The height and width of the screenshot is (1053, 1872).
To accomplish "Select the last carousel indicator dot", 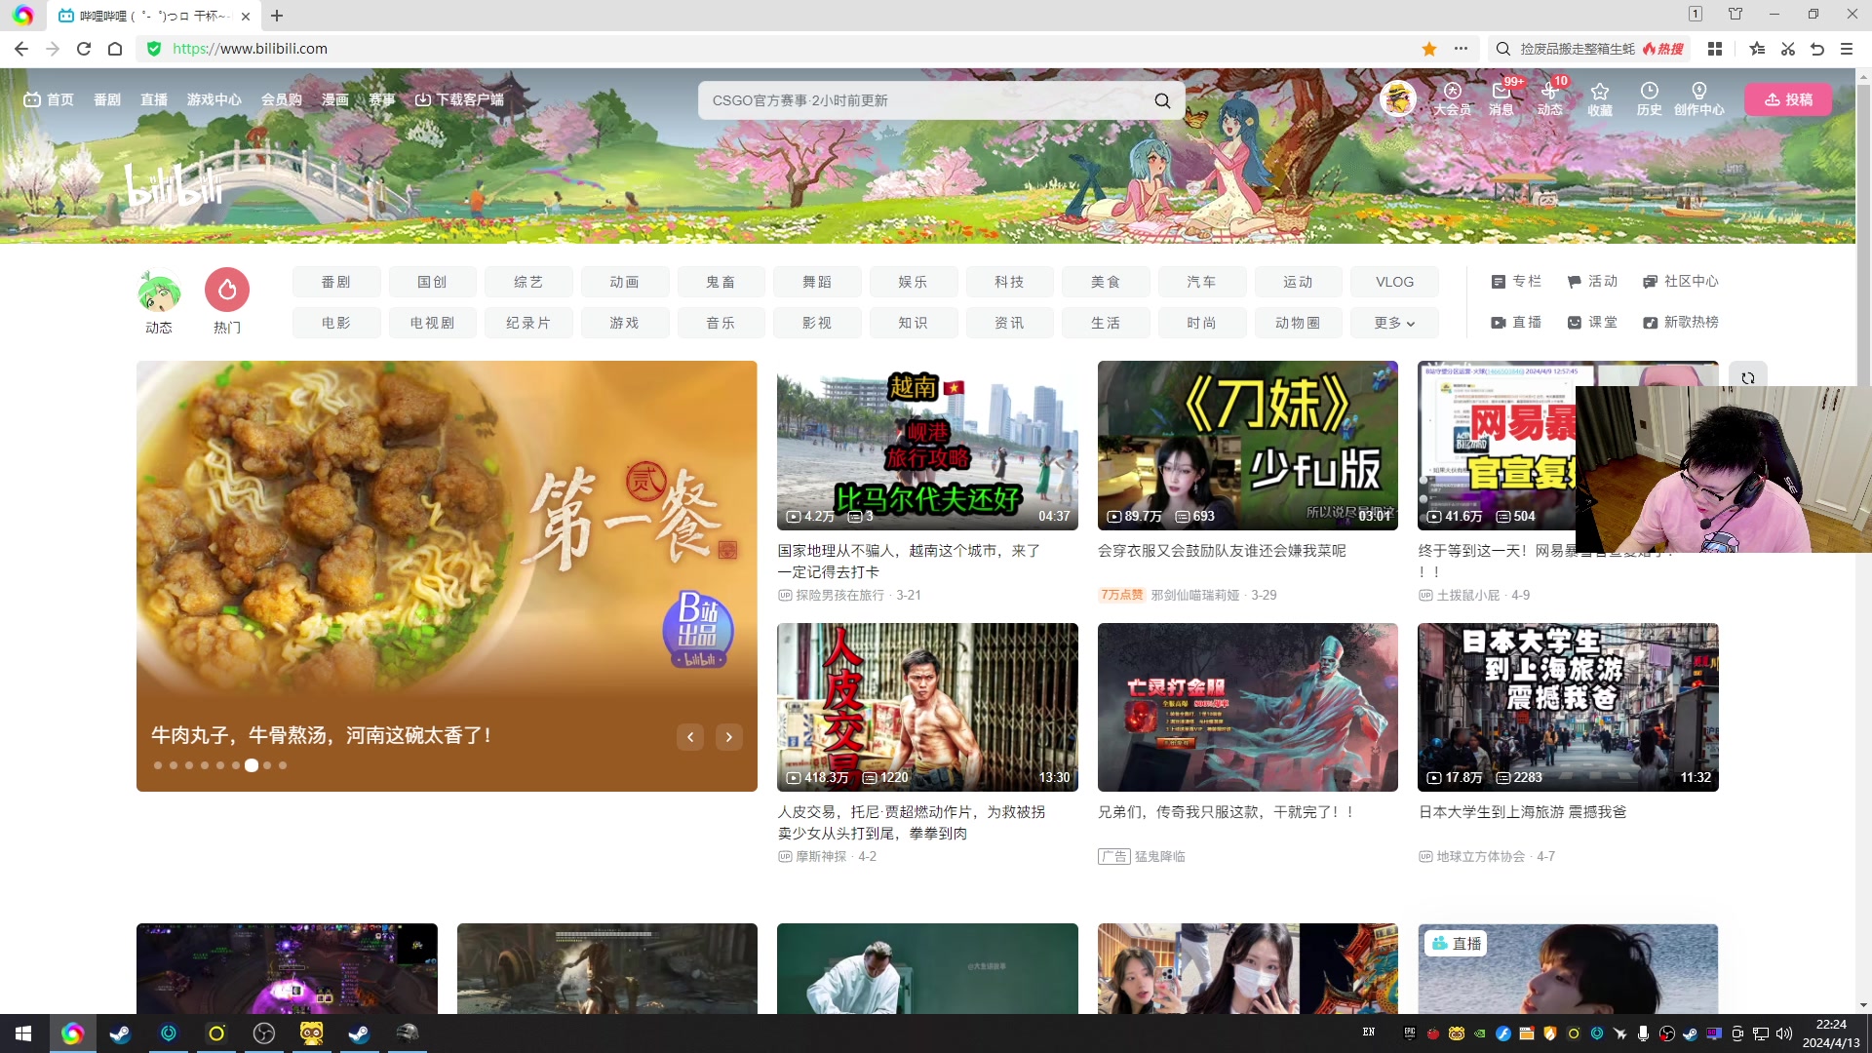I will [x=283, y=765].
